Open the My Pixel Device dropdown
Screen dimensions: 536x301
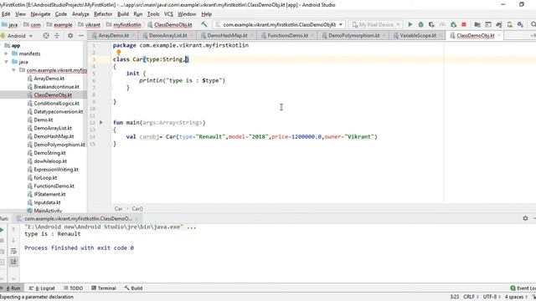(376, 24)
